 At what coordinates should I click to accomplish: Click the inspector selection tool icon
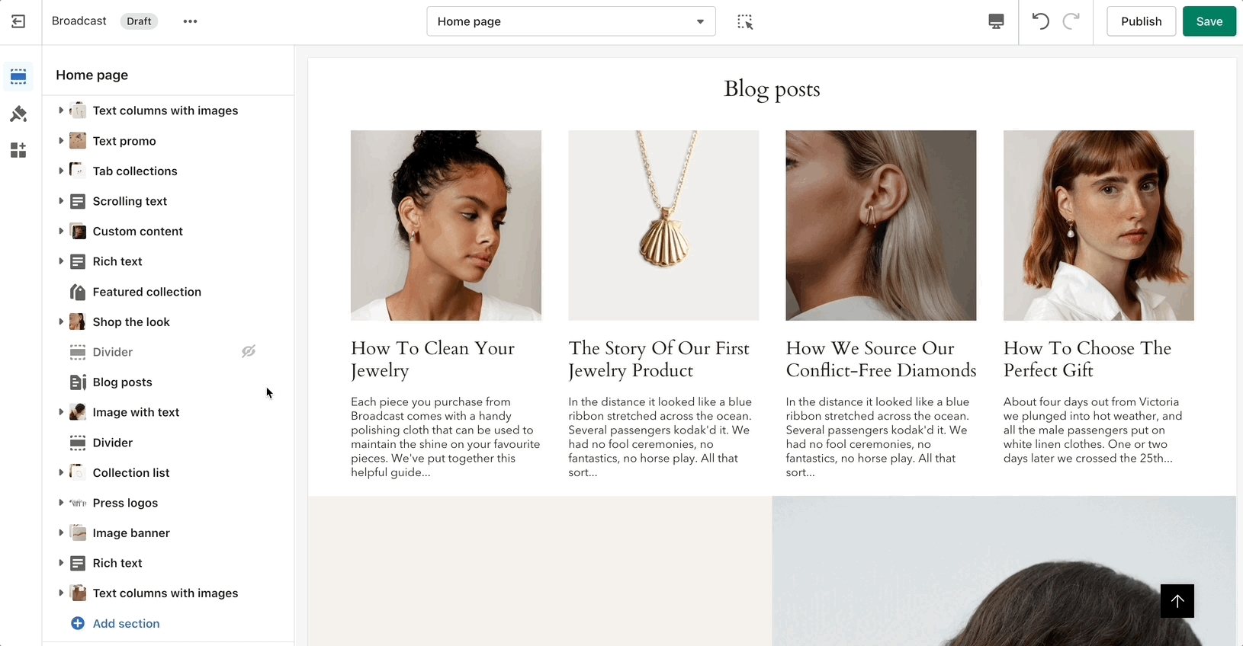(745, 22)
